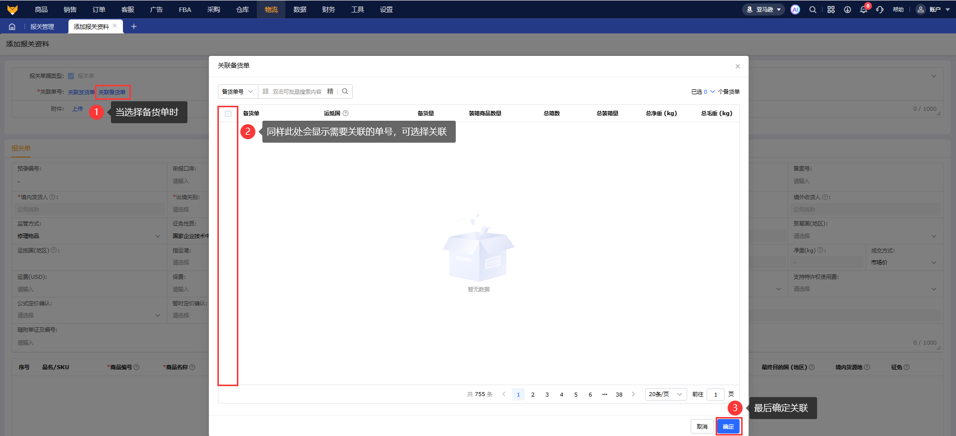956x436 pixels.
Task: Go to page 2 of results
Action: click(x=533, y=394)
